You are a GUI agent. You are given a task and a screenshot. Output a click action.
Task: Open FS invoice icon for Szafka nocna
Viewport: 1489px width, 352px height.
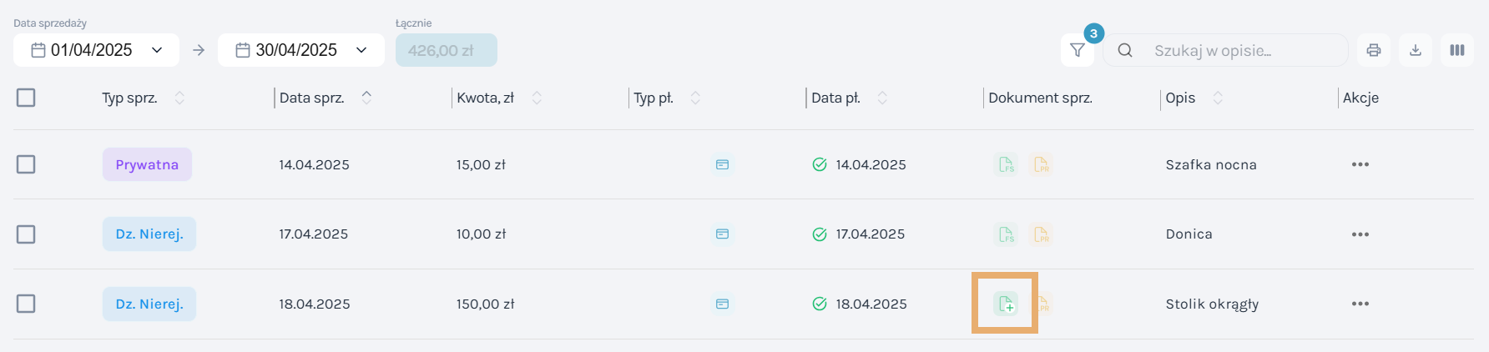point(1007,164)
